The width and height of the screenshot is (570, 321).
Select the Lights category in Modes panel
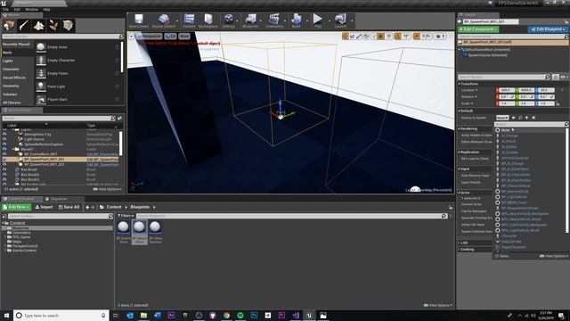pos(8,61)
